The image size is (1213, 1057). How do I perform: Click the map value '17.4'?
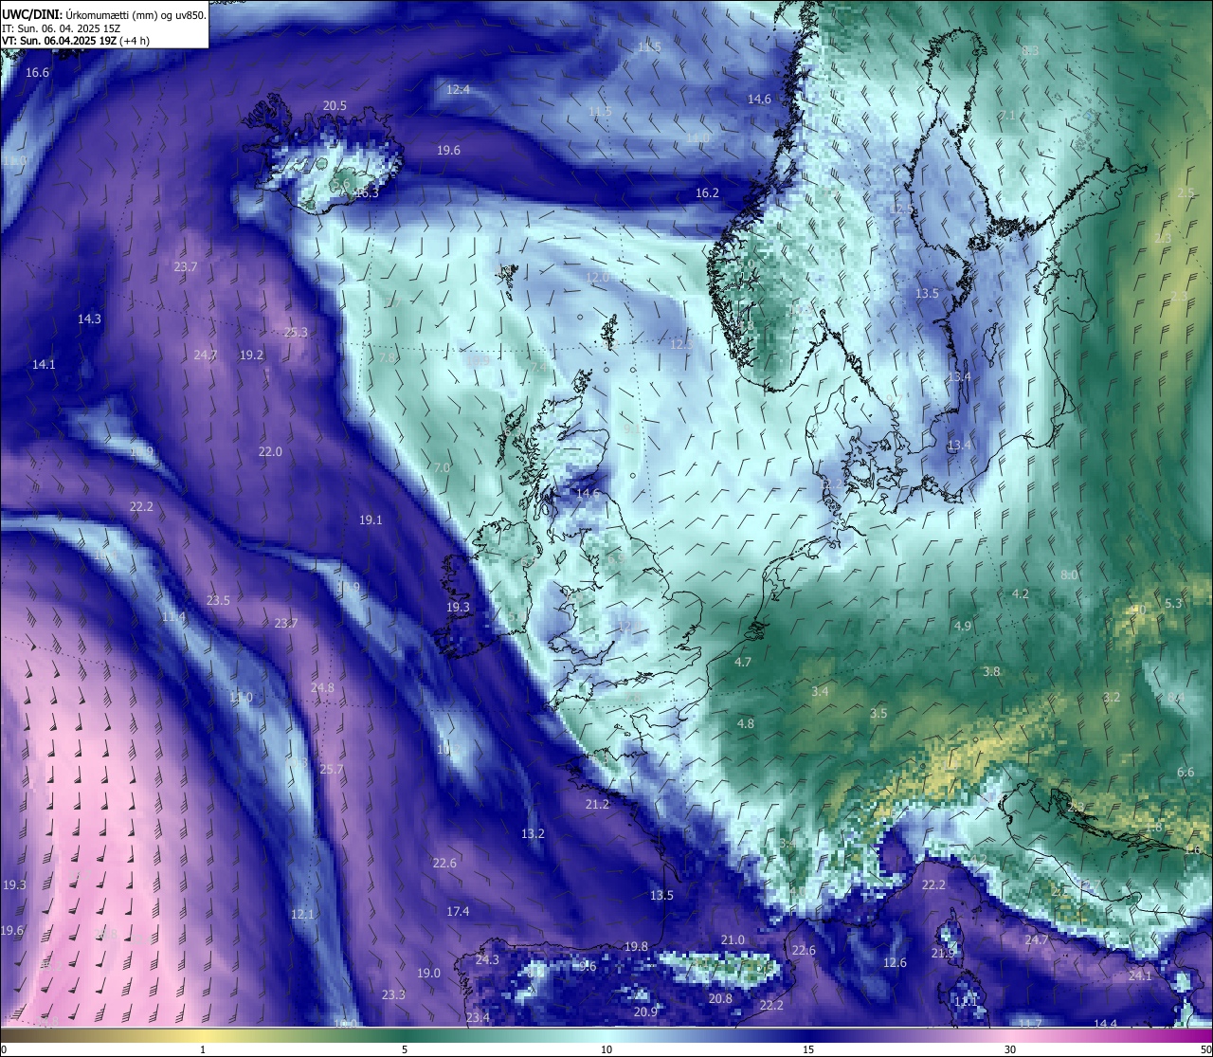[x=458, y=911]
